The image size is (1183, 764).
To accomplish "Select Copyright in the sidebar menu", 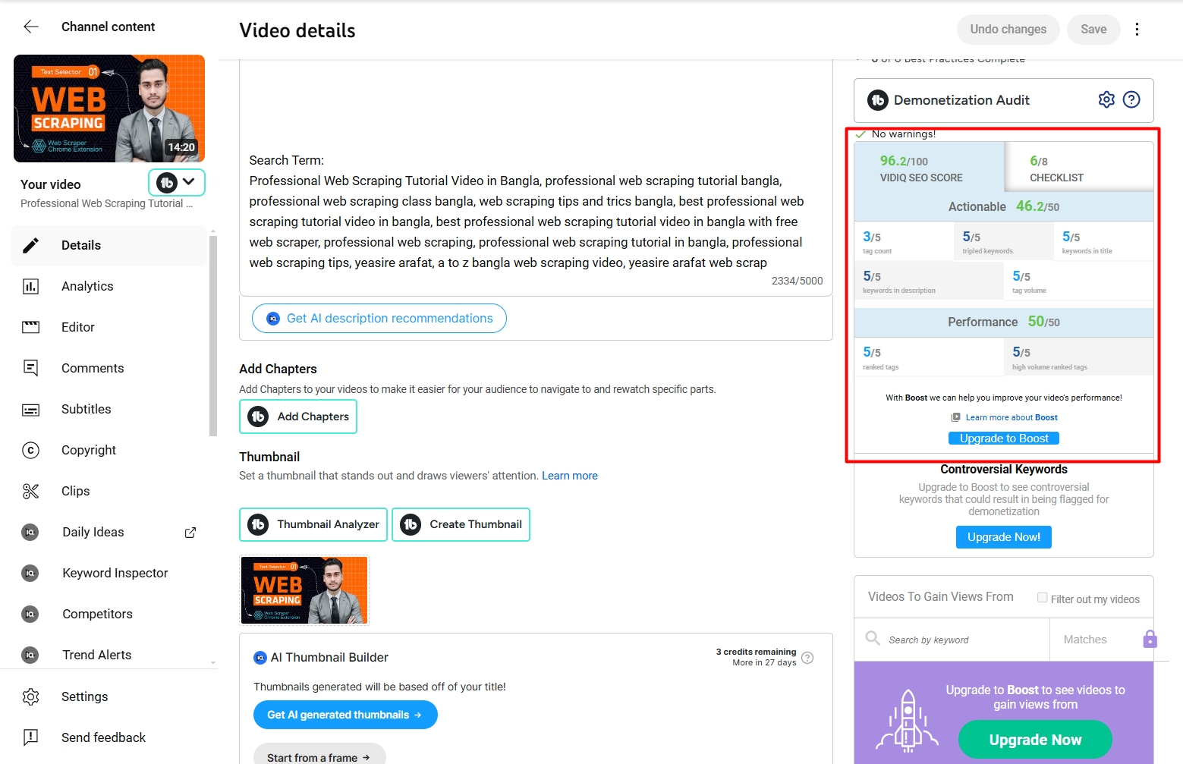I will (109, 450).
